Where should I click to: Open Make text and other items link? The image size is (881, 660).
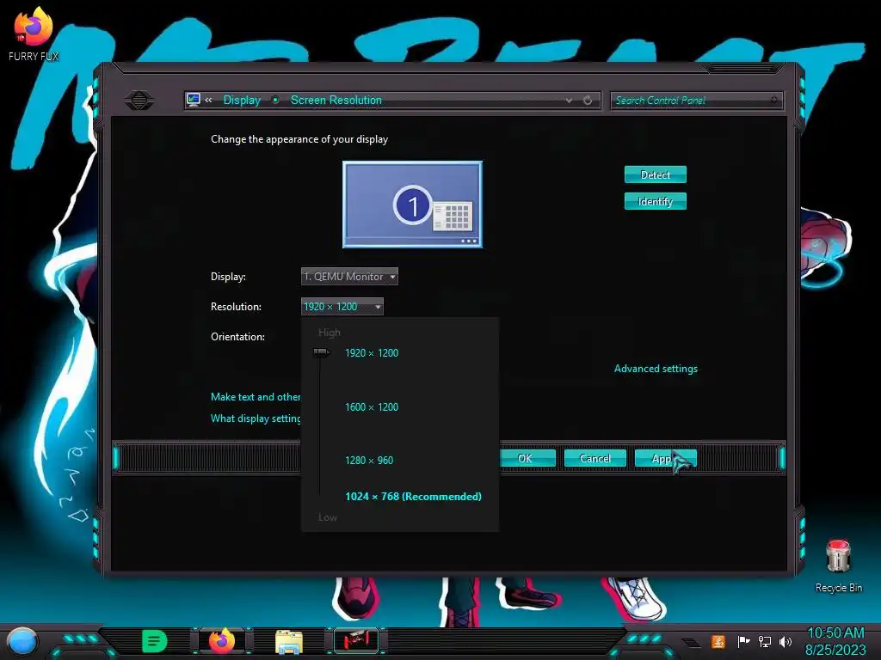tap(256, 397)
